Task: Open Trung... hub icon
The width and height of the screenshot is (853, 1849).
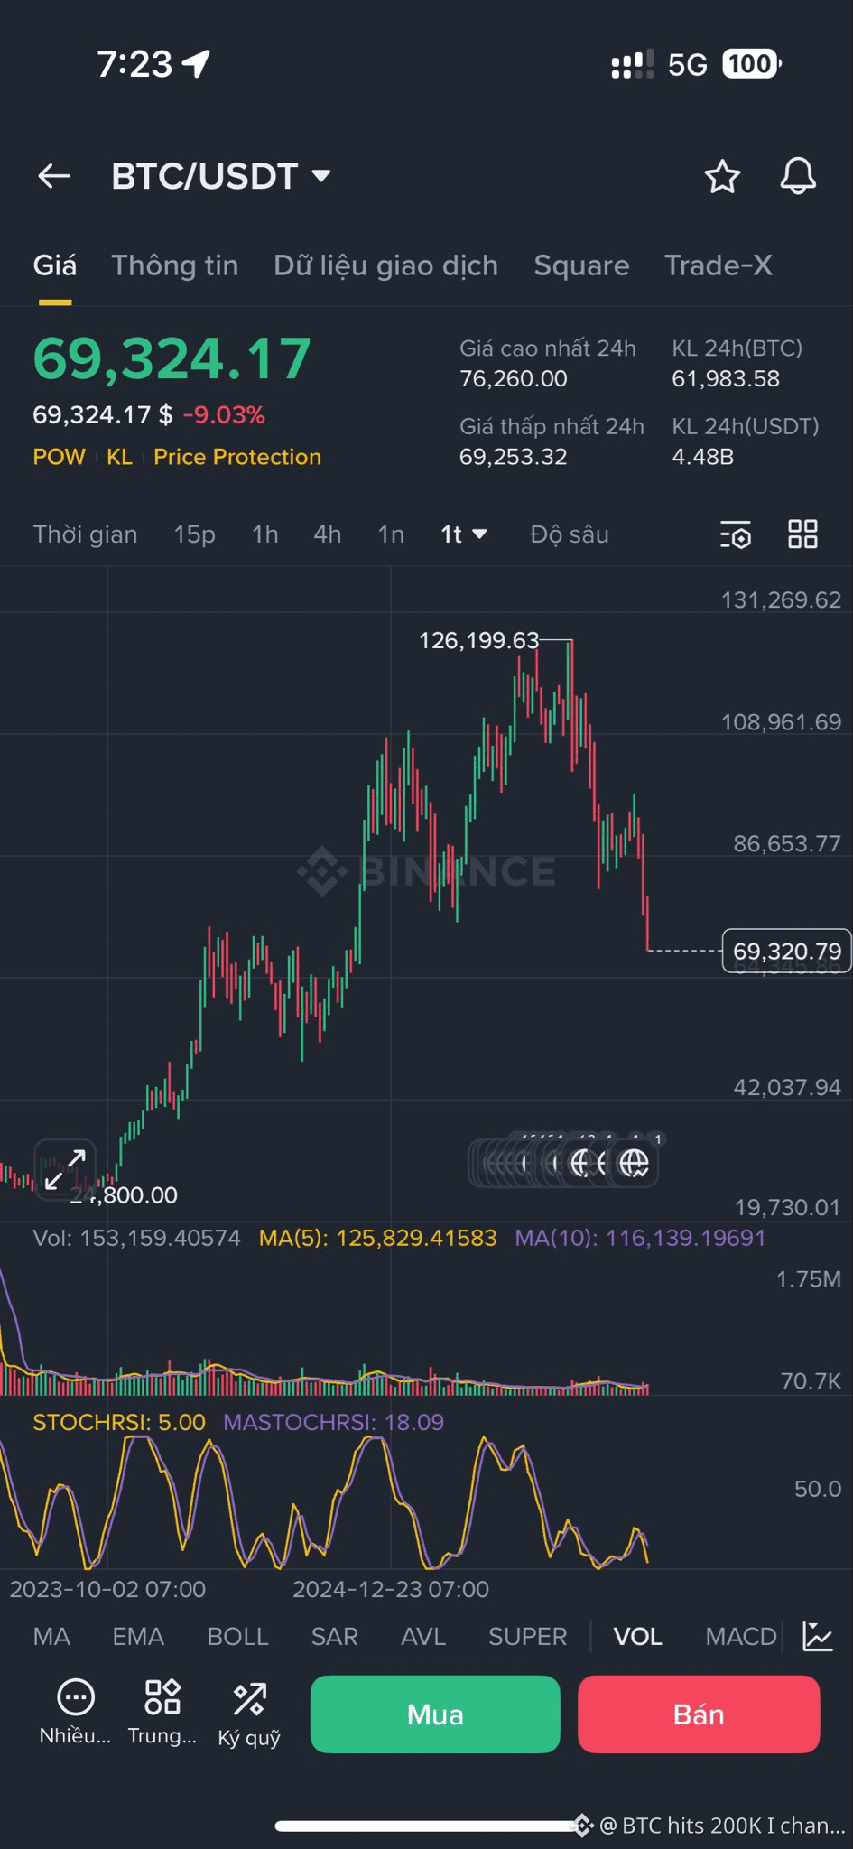Action: coord(162,1697)
